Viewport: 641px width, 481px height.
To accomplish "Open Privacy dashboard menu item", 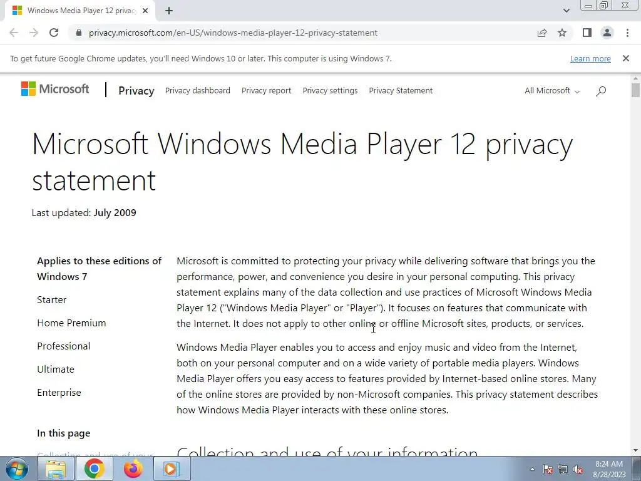I will pyautogui.click(x=197, y=90).
